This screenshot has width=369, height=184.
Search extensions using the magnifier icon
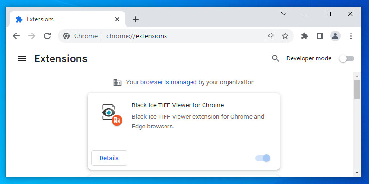[x=275, y=58]
